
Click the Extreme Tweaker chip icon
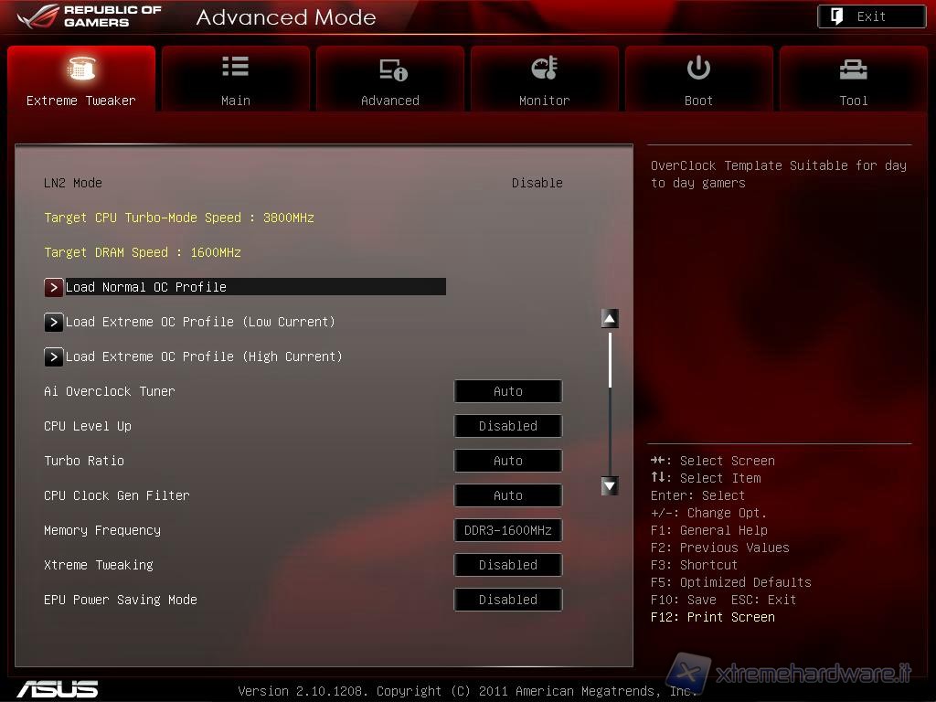coord(81,69)
